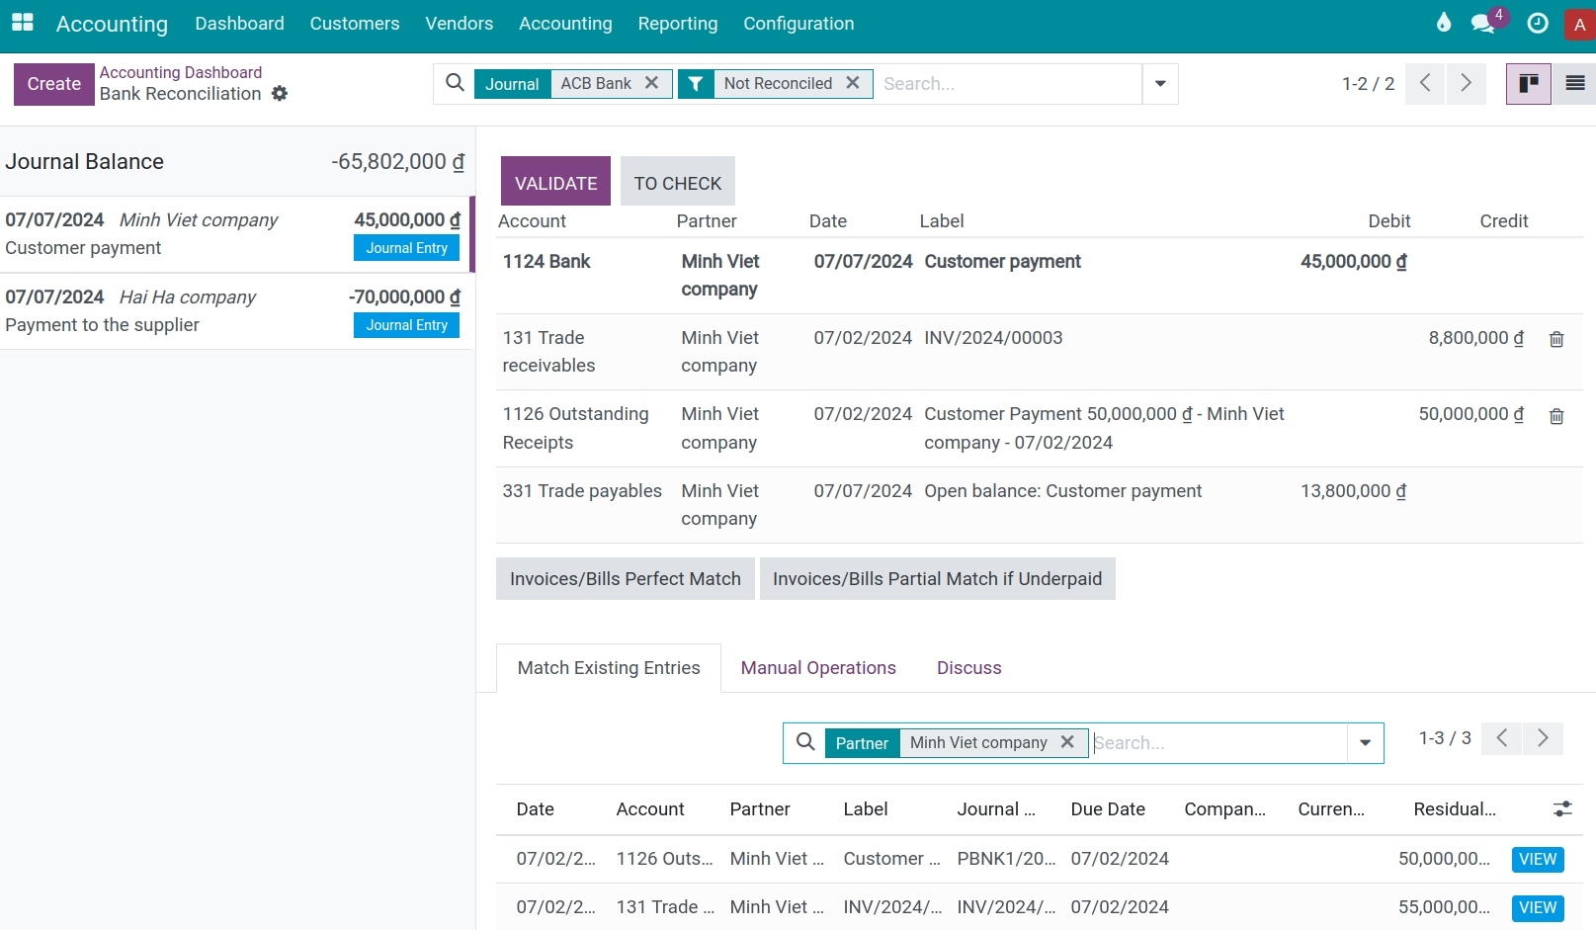
Task: Click the Journal Balance amount
Action: (398, 162)
